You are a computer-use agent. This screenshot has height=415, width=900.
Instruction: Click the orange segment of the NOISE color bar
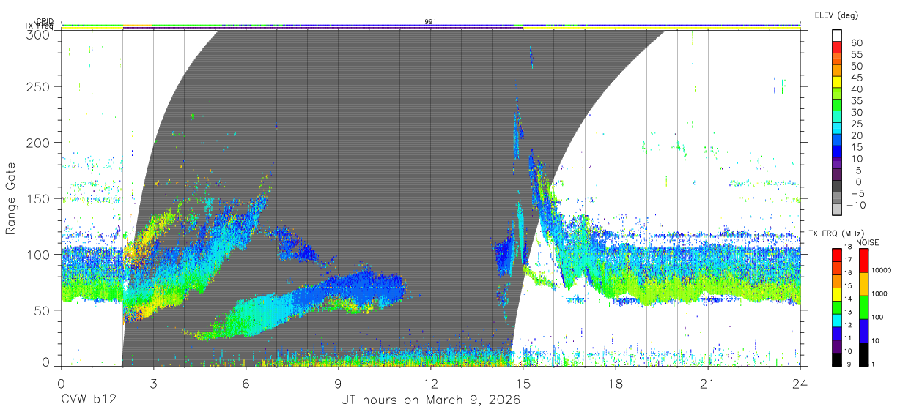[x=863, y=283]
